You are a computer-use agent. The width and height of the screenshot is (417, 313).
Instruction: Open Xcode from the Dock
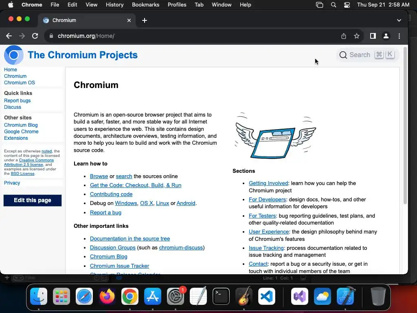pos(345,296)
